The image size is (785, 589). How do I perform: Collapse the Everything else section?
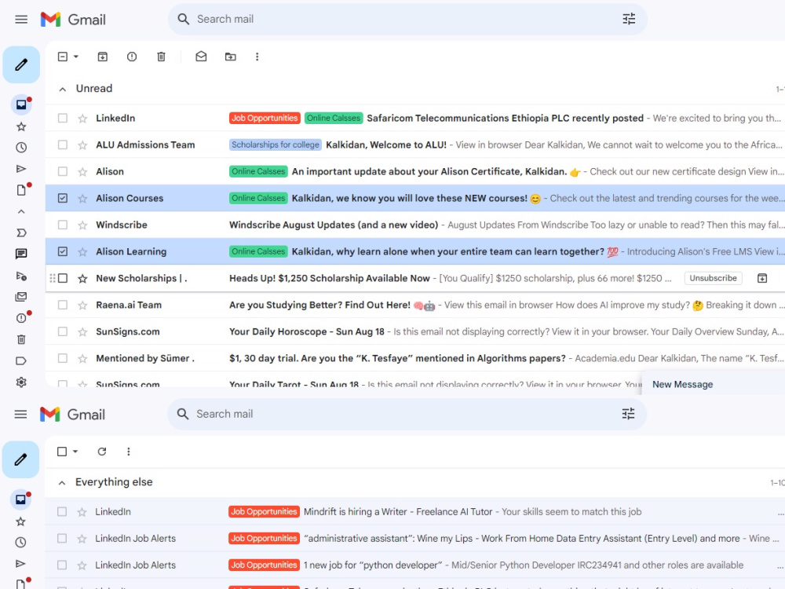click(62, 483)
